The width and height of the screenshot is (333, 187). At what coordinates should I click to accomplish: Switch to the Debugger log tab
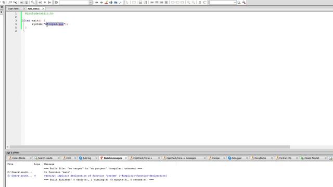[x=236, y=158]
